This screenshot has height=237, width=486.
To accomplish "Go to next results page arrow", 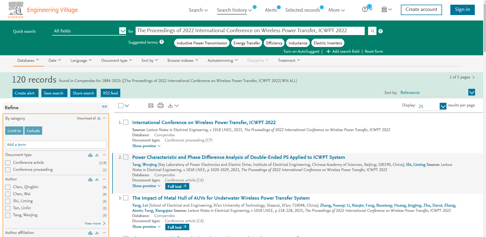I will point(474,77).
